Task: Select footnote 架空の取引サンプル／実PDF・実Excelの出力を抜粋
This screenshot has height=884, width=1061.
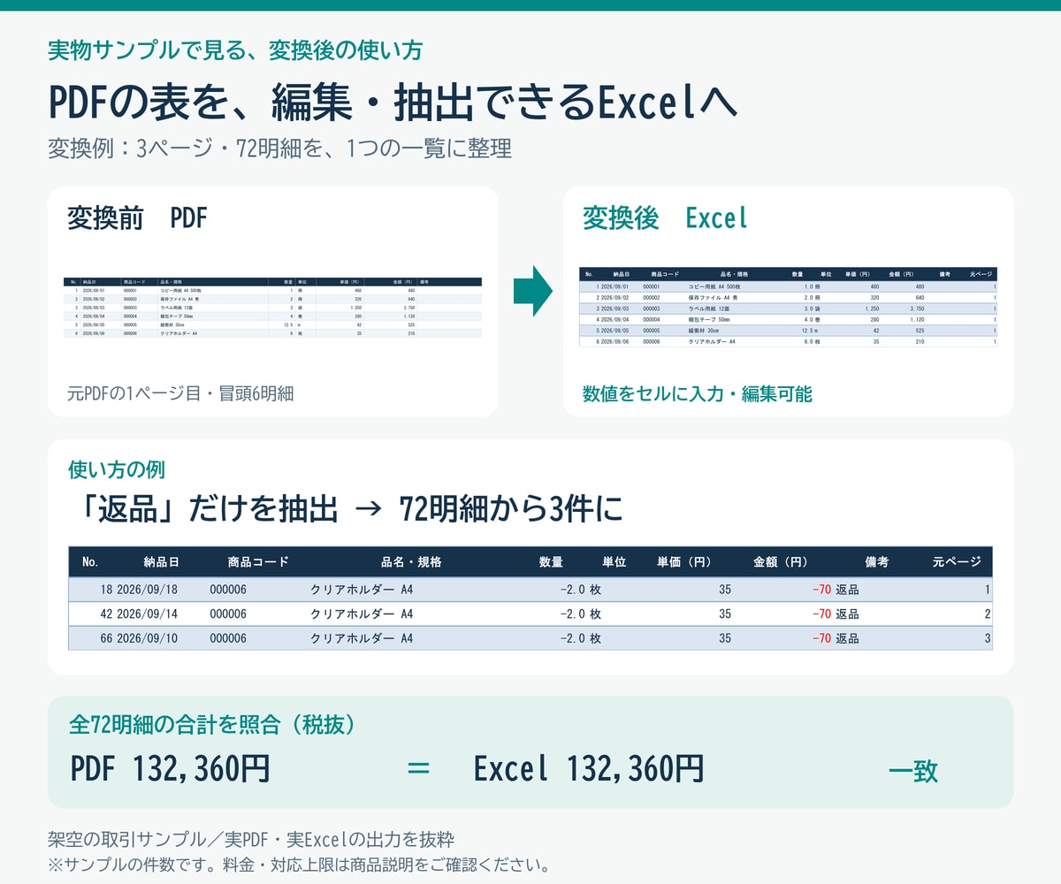Action: (251, 839)
